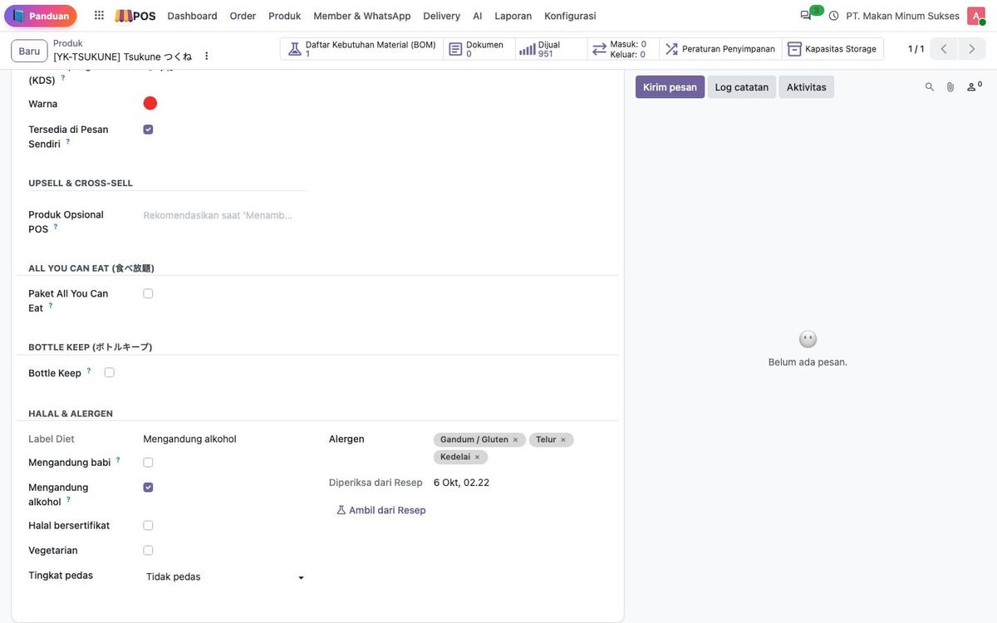Image resolution: width=997 pixels, height=623 pixels.
Task: Open the conversations chat icon in navbar
Action: (805, 16)
